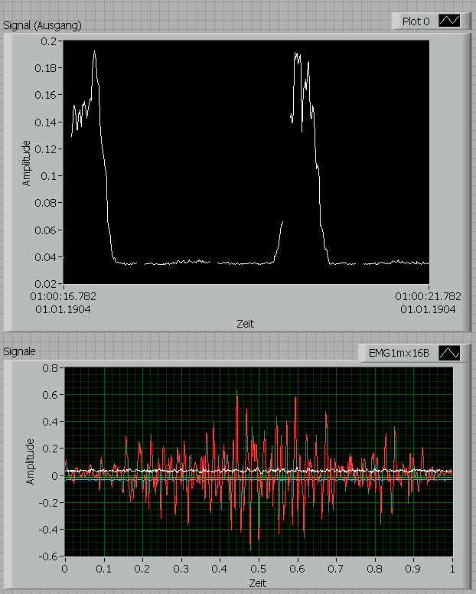Click the 0.06 tick label on upper Y-axis
The width and height of the screenshot is (476, 594).
click(x=46, y=230)
